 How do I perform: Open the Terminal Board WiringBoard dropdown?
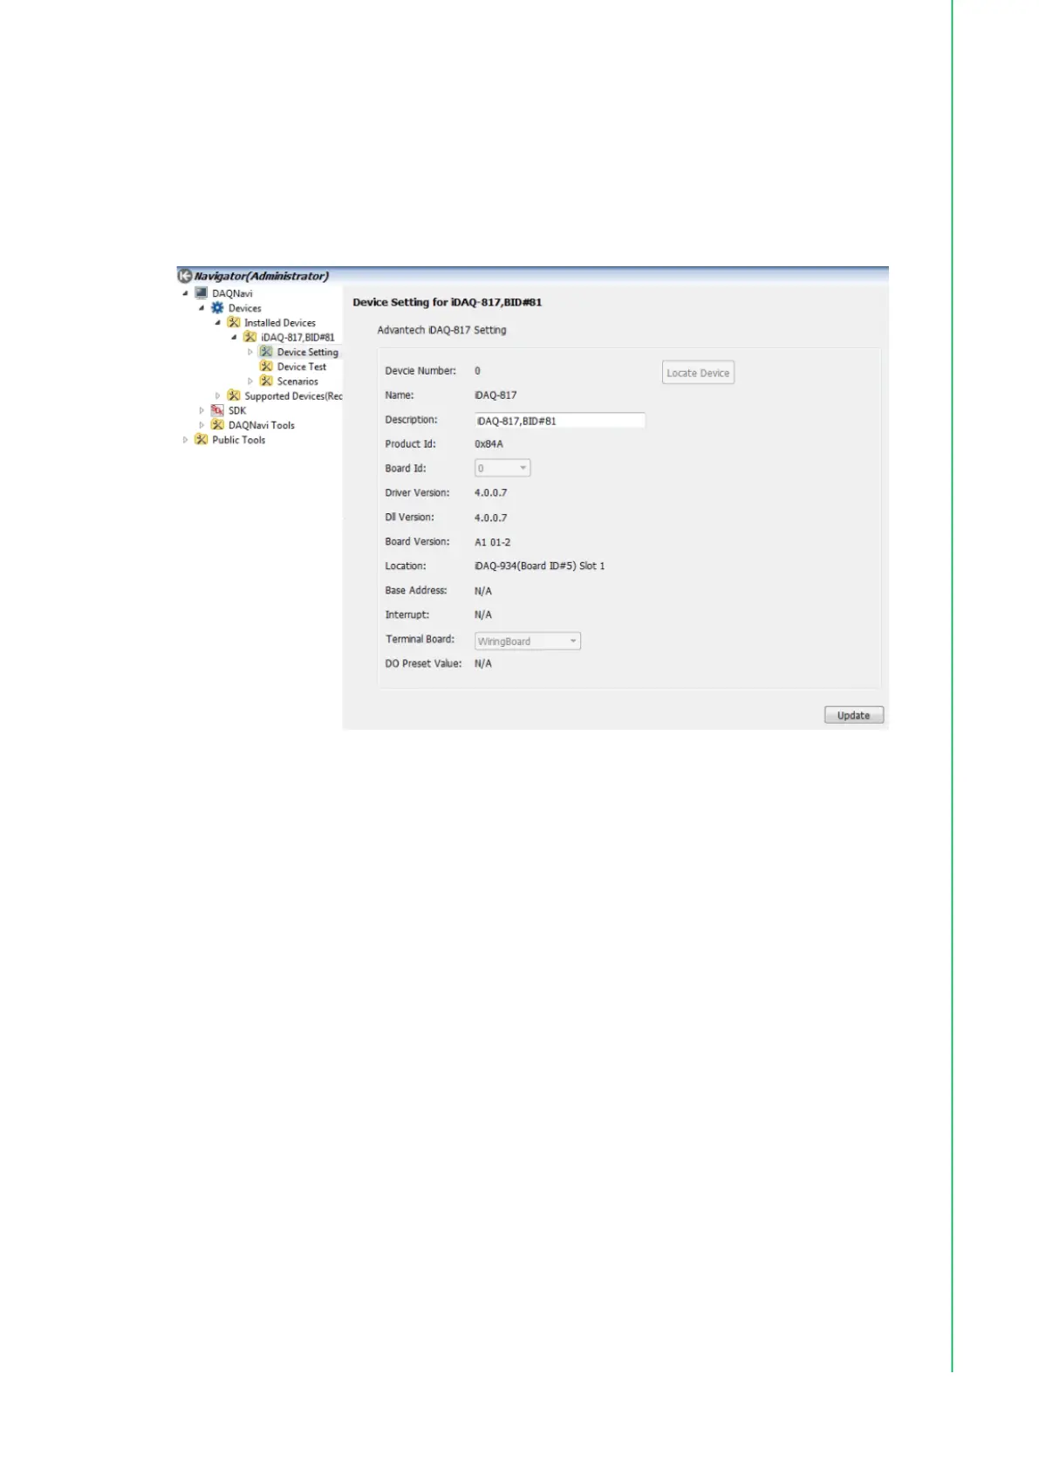coord(527,642)
